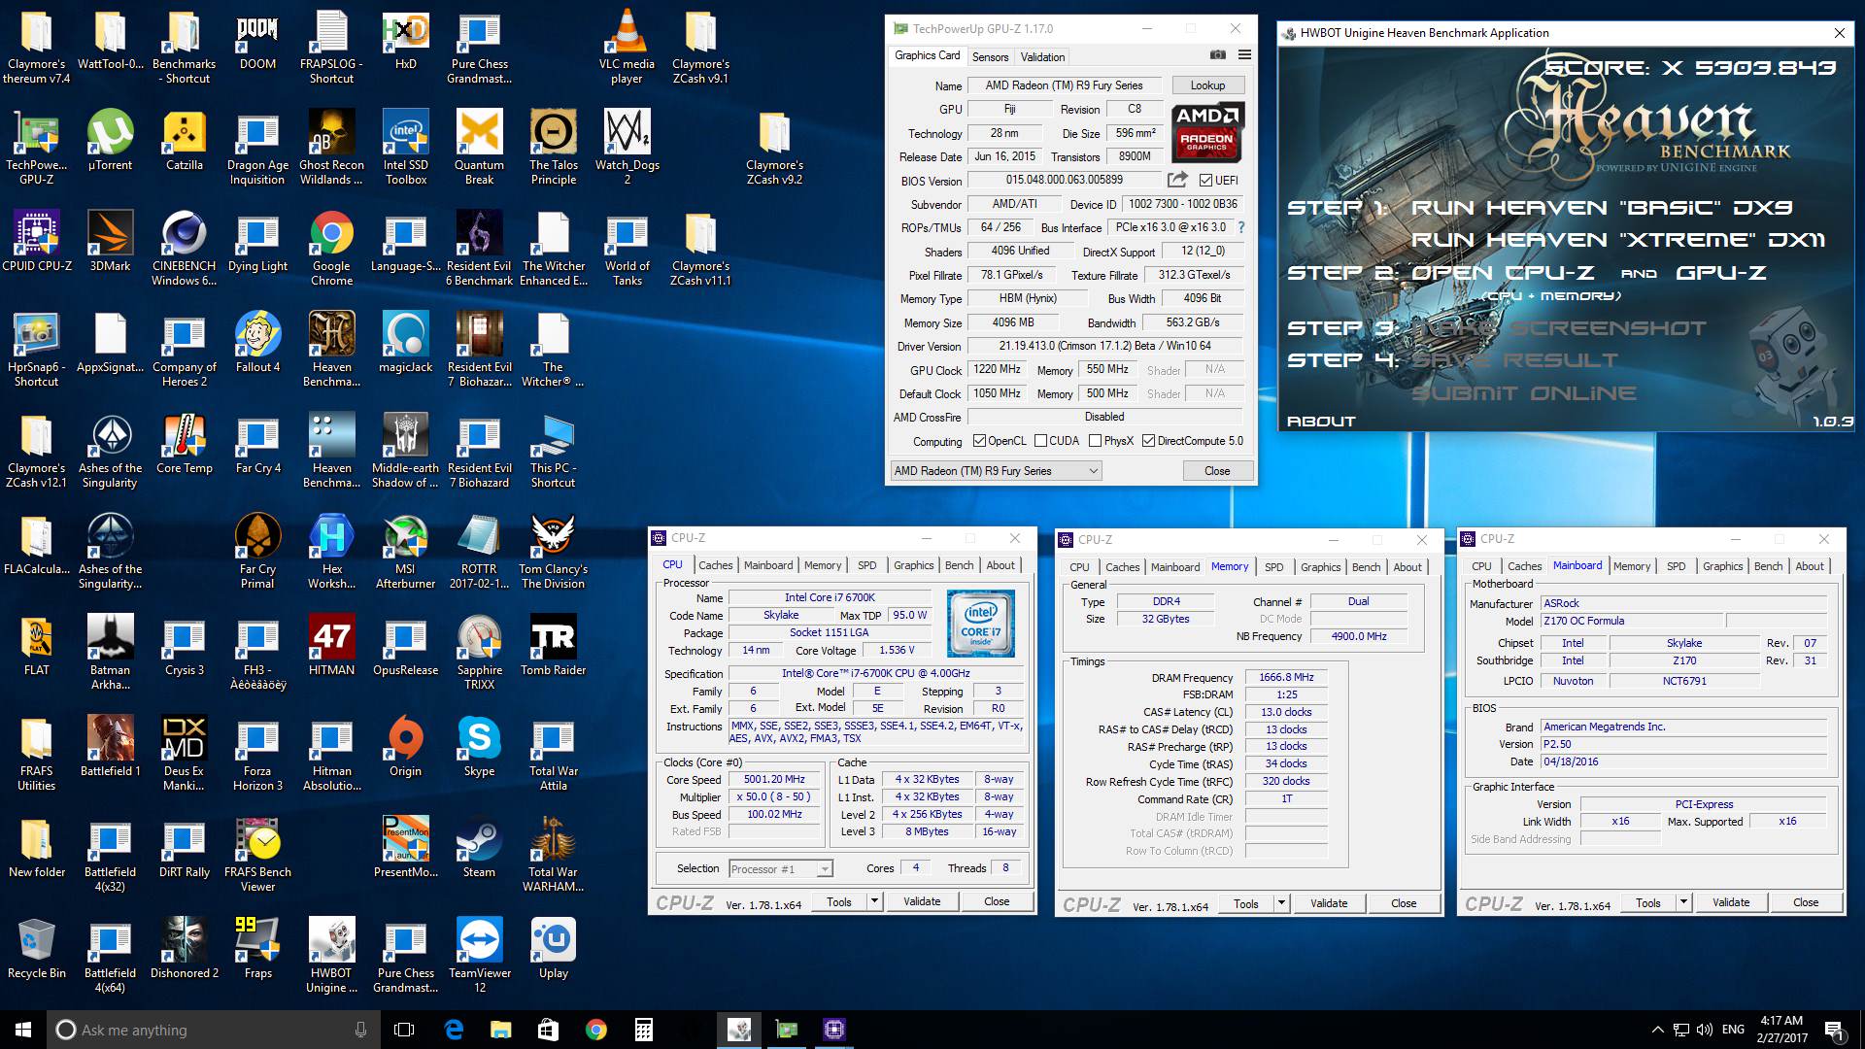Image resolution: width=1865 pixels, height=1049 pixels.
Task: Open Validation tab in GPU-Z
Action: (x=1042, y=57)
